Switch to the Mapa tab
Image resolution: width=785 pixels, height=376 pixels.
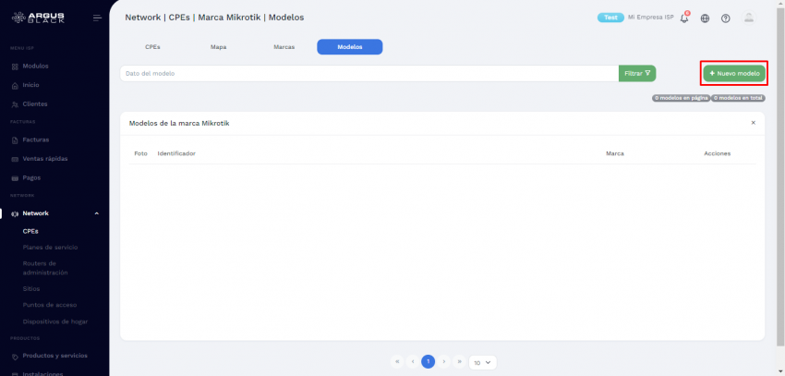219,46
